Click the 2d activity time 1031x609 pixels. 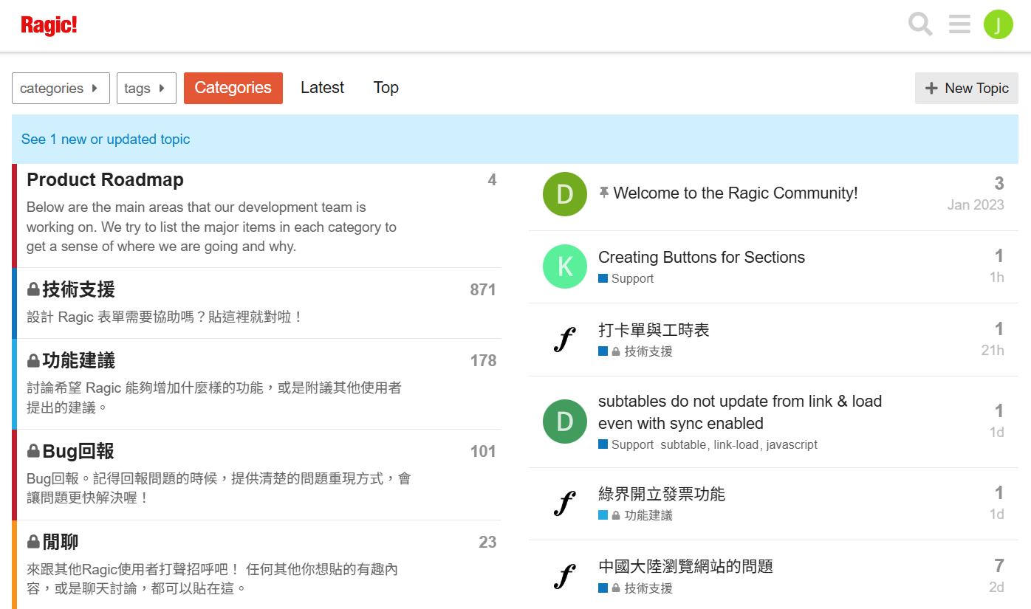[x=997, y=588]
